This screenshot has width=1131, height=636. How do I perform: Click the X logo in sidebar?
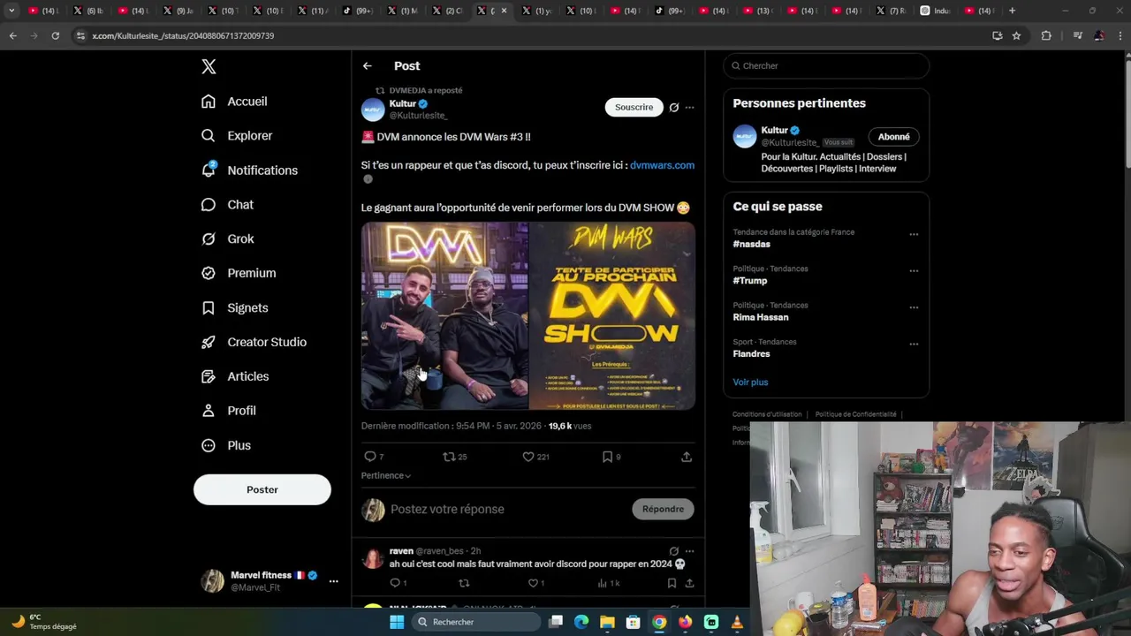(x=209, y=66)
